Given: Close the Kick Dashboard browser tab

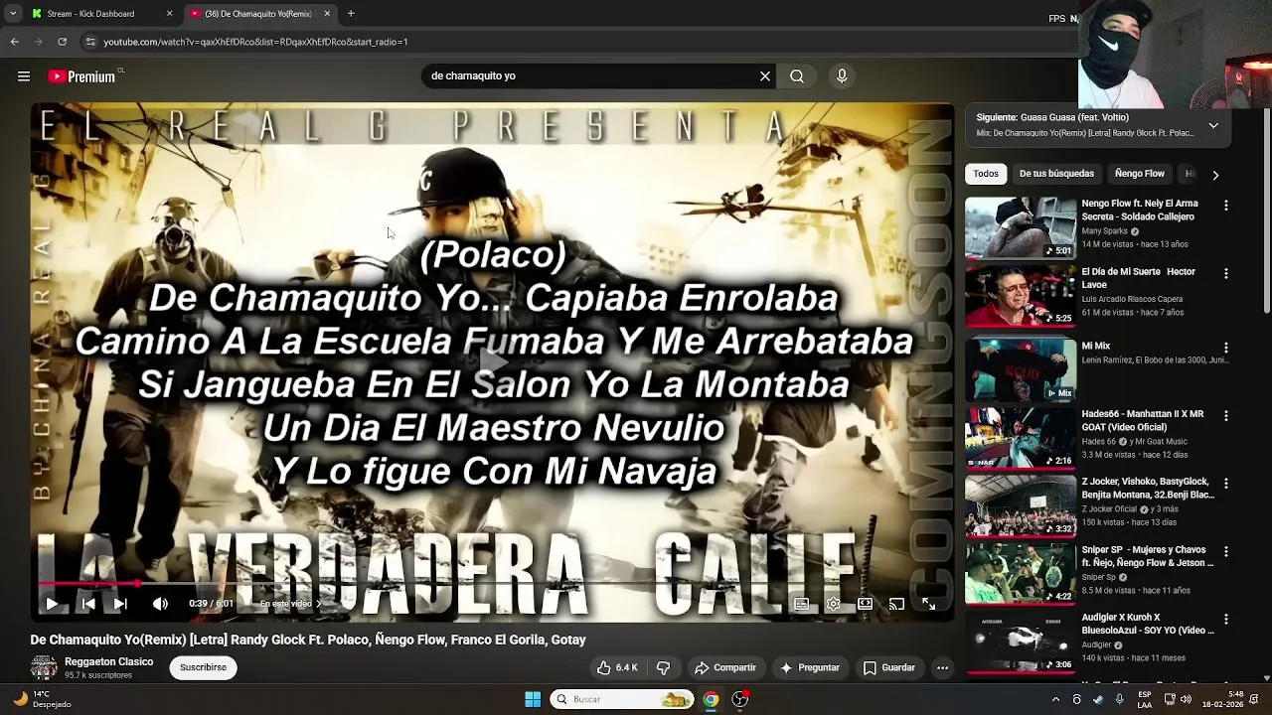Looking at the screenshot, I should tap(169, 14).
